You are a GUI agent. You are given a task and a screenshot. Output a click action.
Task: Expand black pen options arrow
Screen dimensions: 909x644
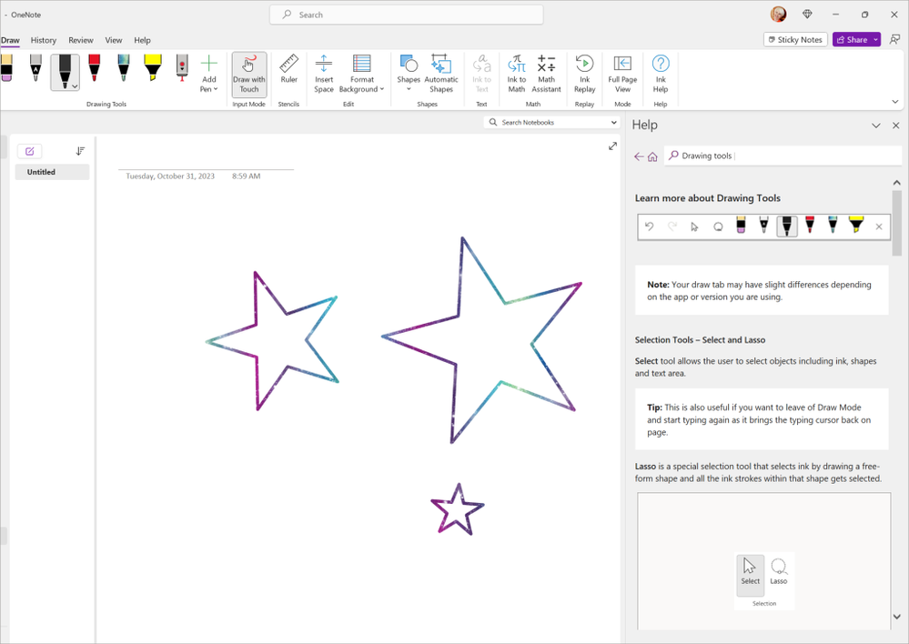point(75,86)
